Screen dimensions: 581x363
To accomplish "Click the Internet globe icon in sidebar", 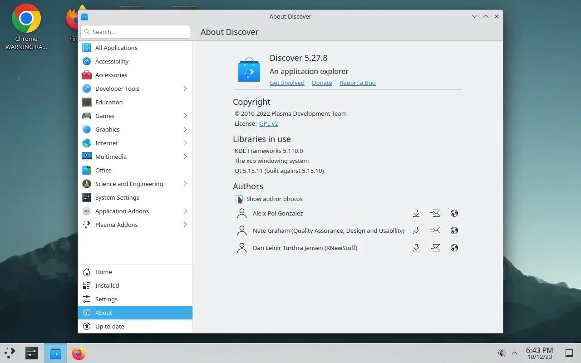I will coord(87,143).
